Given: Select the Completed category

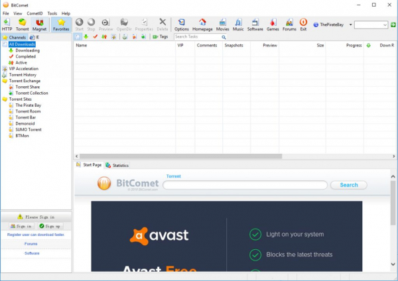Looking at the screenshot, I should click(x=25, y=56).
